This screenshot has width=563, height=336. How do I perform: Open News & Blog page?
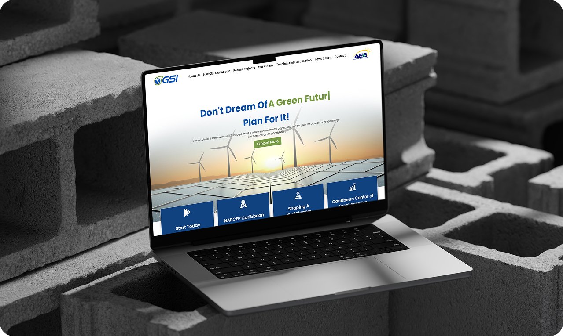(x=323, y=58)
